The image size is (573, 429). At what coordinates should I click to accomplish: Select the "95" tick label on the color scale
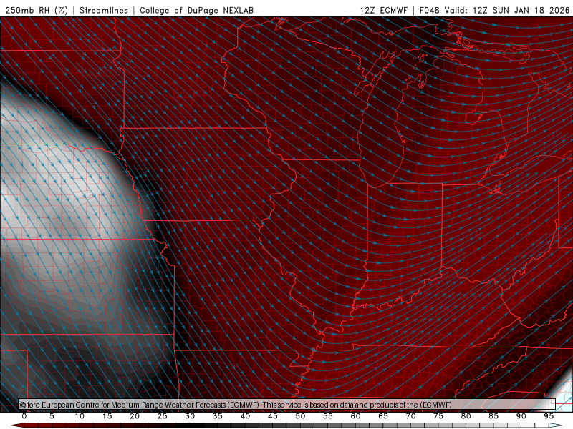pyautogui.click(x=549, y=416)
